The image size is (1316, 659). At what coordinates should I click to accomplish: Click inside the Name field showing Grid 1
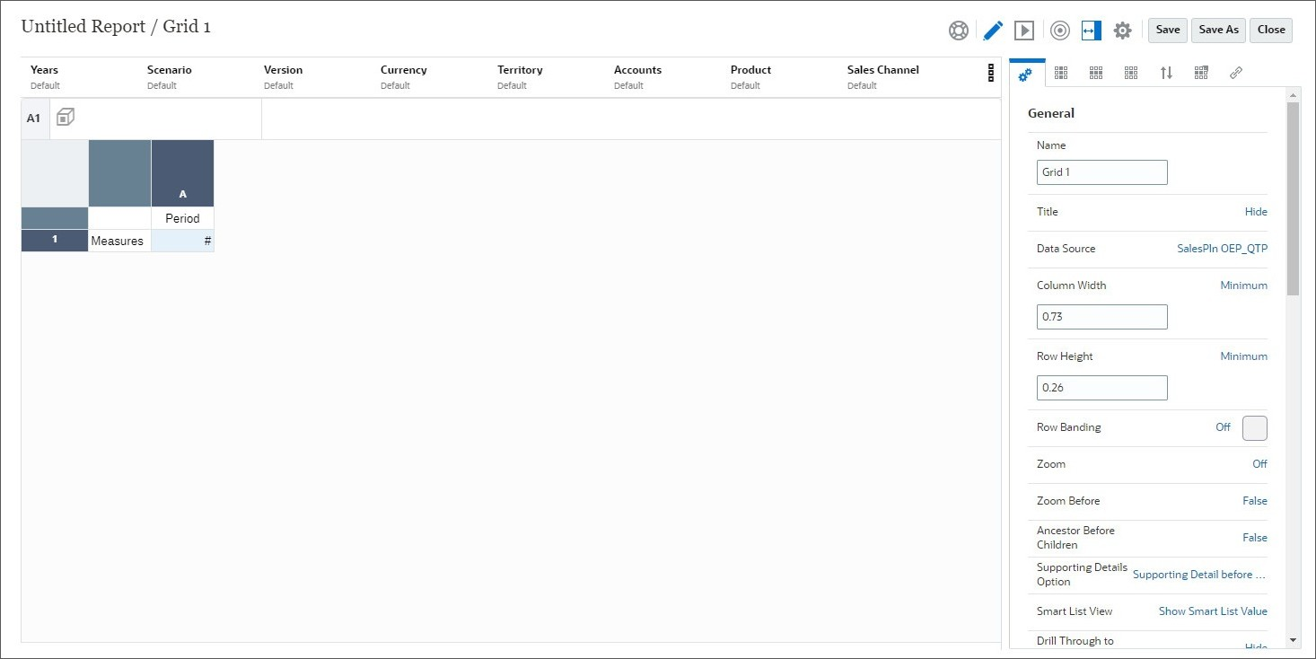point(1101,171)
